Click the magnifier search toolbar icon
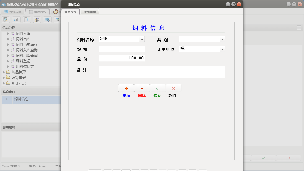Screen dimensions: 304x181 6,20
